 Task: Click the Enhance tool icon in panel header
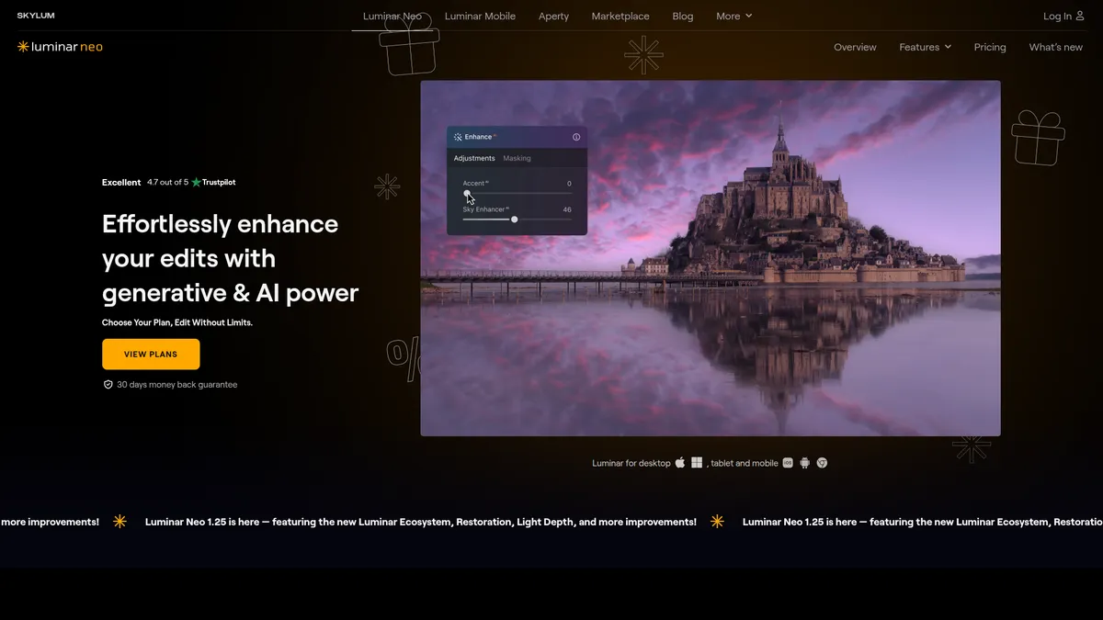(458, 137)
